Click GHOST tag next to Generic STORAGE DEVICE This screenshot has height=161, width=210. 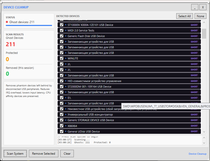[x=194, y=120]
